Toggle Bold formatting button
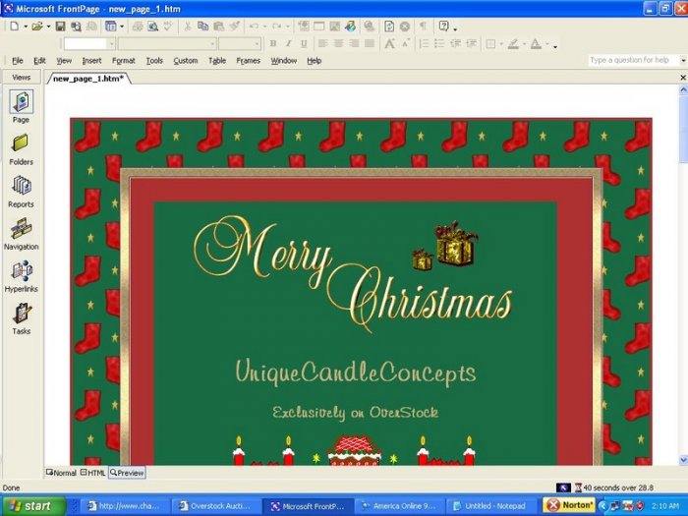 pos(273,43)
